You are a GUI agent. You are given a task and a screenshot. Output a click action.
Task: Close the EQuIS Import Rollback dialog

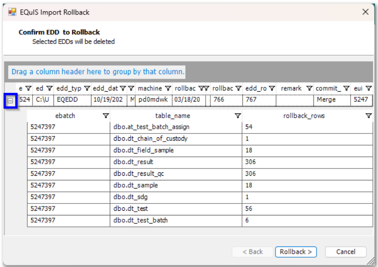point(365,12)
